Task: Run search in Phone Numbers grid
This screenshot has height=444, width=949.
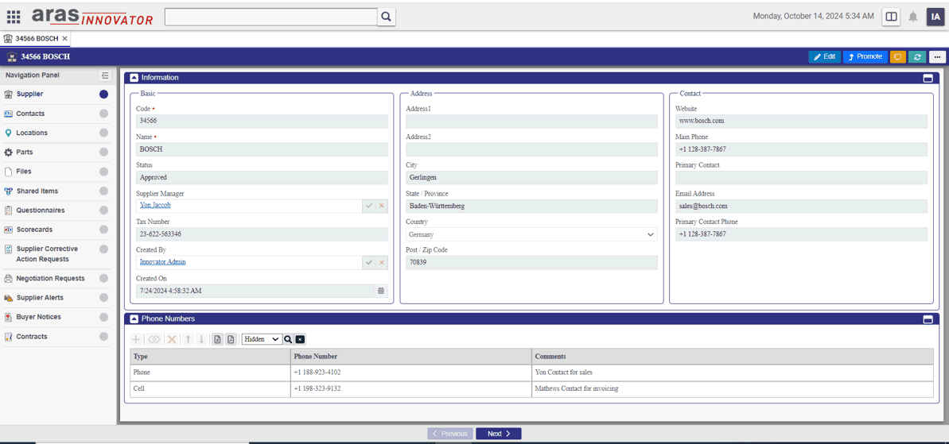Action: tap(288, 339)
